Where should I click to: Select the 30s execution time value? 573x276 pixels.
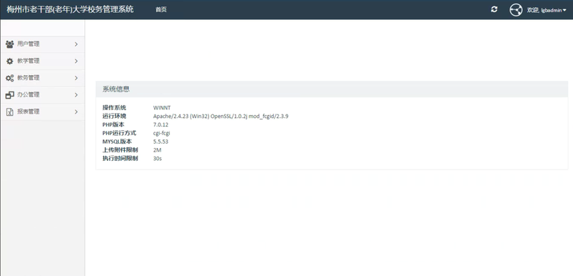tap(157, 159)
